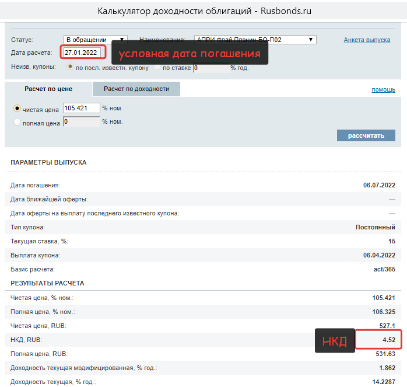Select the полная цена radio button
The height and width of the screenshot is (387, 407).
click(17, 121)
